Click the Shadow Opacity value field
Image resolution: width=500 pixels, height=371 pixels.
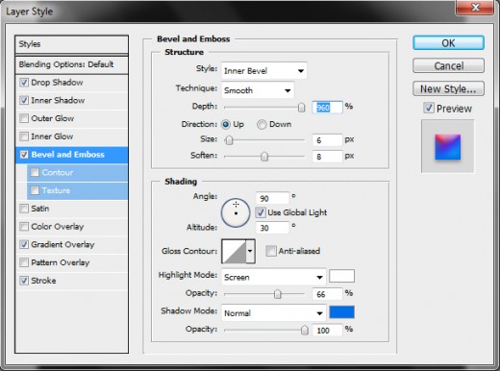tap(327, 330)
